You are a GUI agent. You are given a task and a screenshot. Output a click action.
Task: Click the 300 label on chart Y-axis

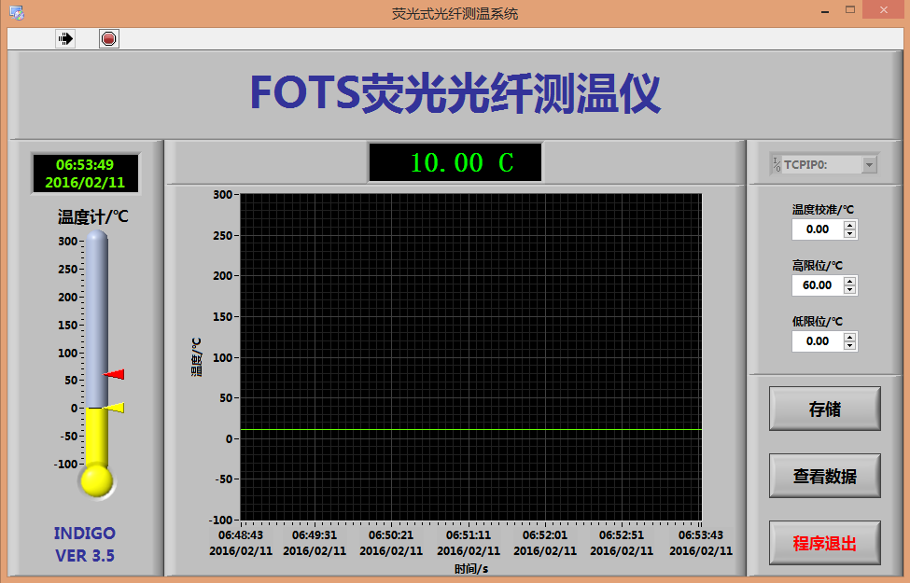click(x=223, y=195)
